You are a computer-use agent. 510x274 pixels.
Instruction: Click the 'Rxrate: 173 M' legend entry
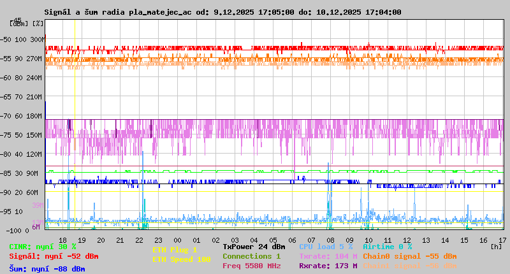click(x=328, y=266)
